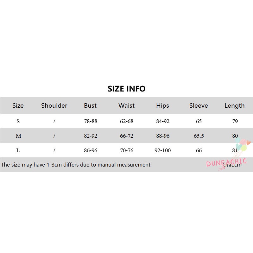The image size is (253, 253).
Task: Click the 70-76 waist cell for size L
Action: point(127,150)
